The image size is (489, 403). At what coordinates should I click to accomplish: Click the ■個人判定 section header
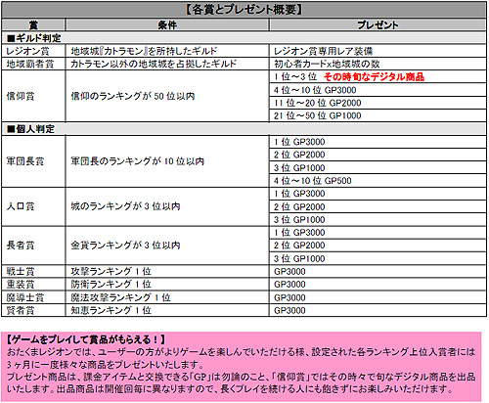click(x=244, y=129)
